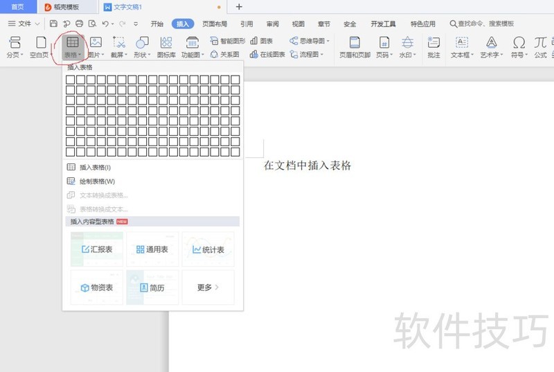The width and height of the screenshot is (554, 372).
Task: Click the Redo arrow icon
Action: click(123, 24)
